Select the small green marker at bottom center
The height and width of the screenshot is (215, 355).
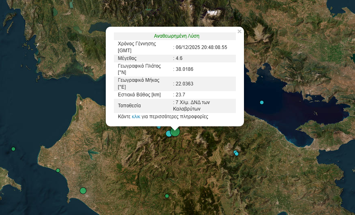pos(167,196)
